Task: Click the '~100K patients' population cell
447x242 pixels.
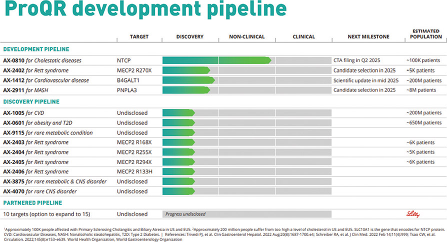Action: pos(423,60)
